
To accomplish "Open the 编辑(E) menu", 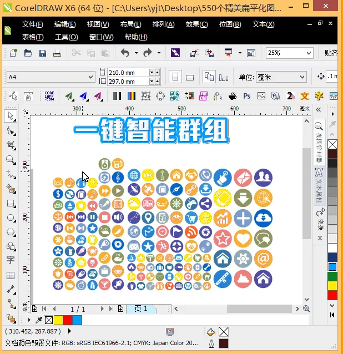I will (x=65, y=24).
